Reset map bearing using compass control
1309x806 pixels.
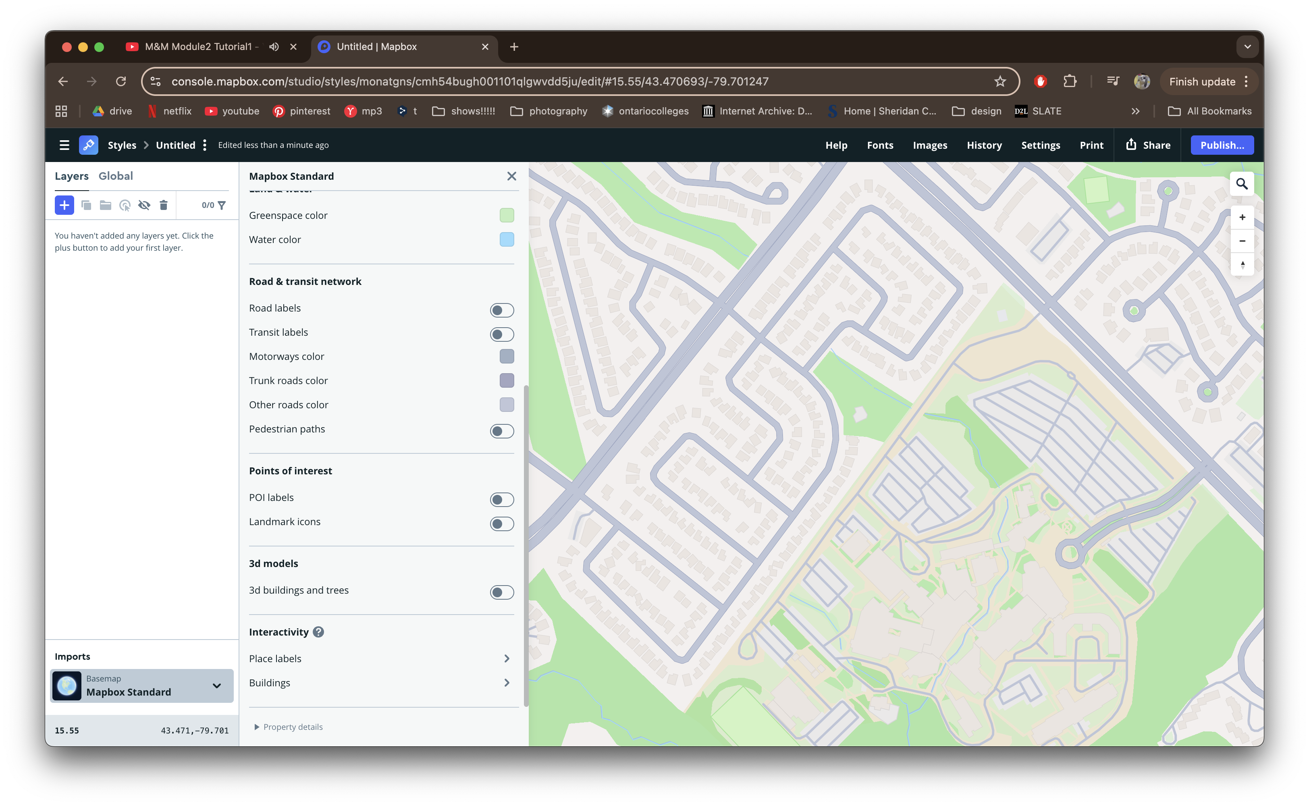coord(1242,264)
